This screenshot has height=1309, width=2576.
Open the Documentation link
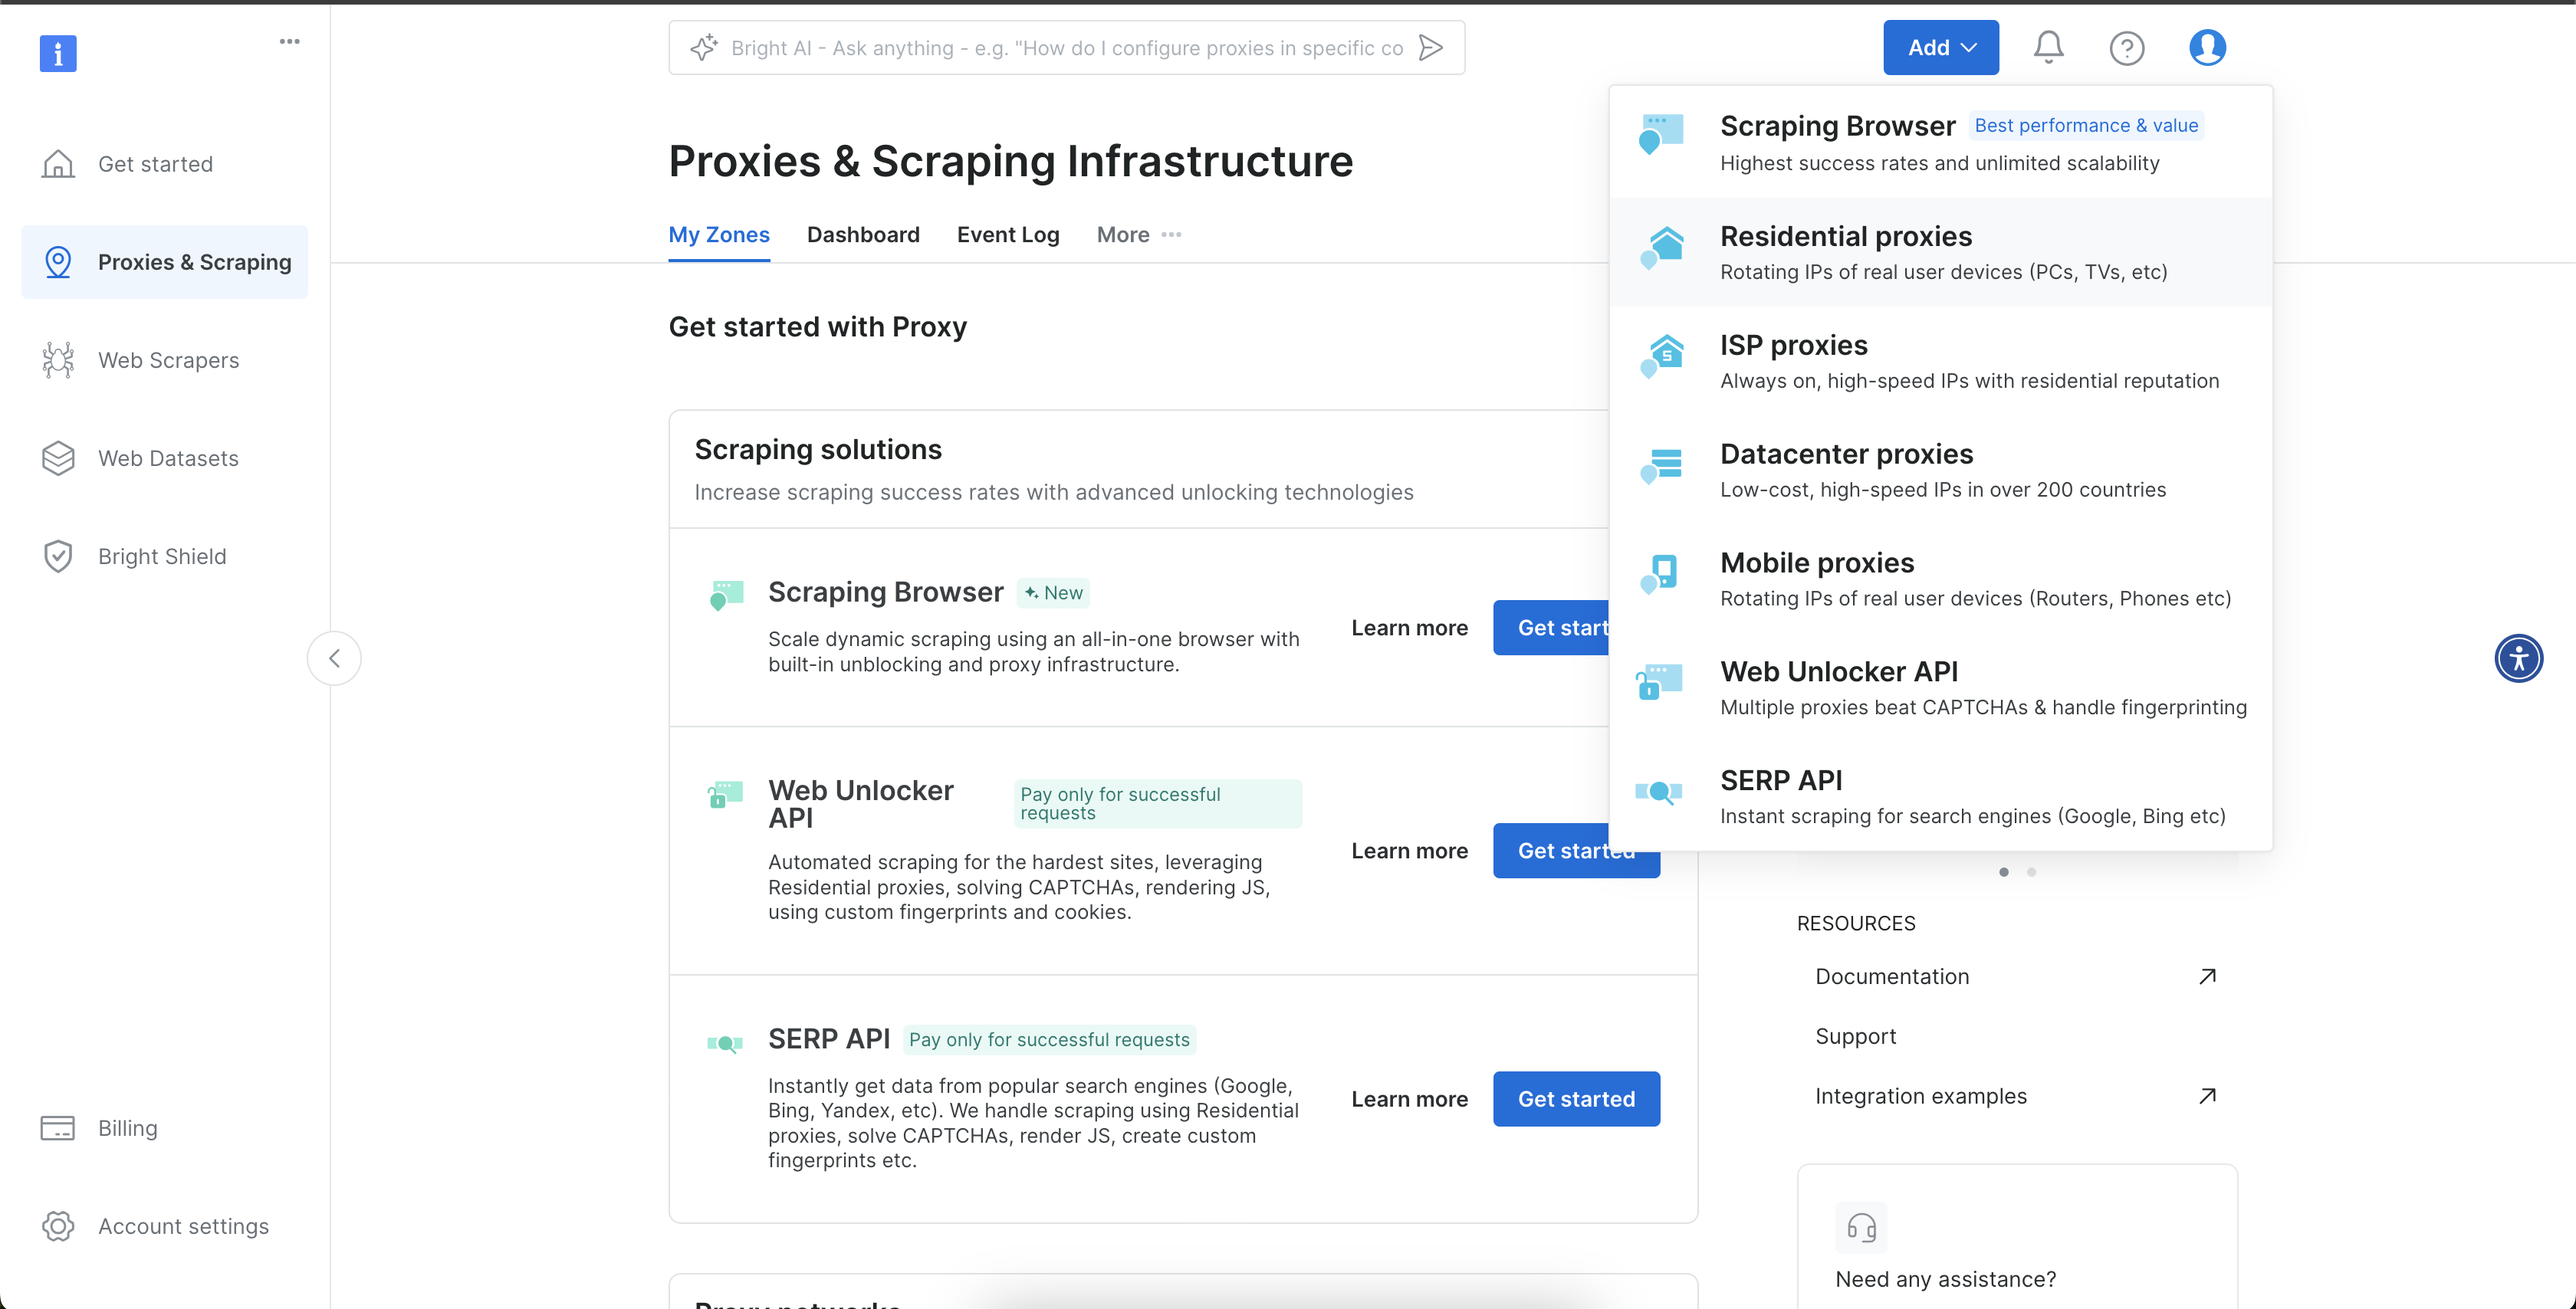tap(1891, 976)
